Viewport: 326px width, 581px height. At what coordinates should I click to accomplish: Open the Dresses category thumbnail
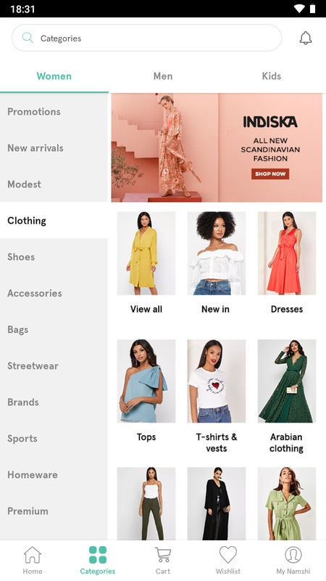tap(287, 253)
